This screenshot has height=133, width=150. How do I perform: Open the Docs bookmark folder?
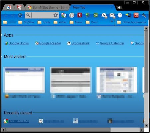point(92,22)
